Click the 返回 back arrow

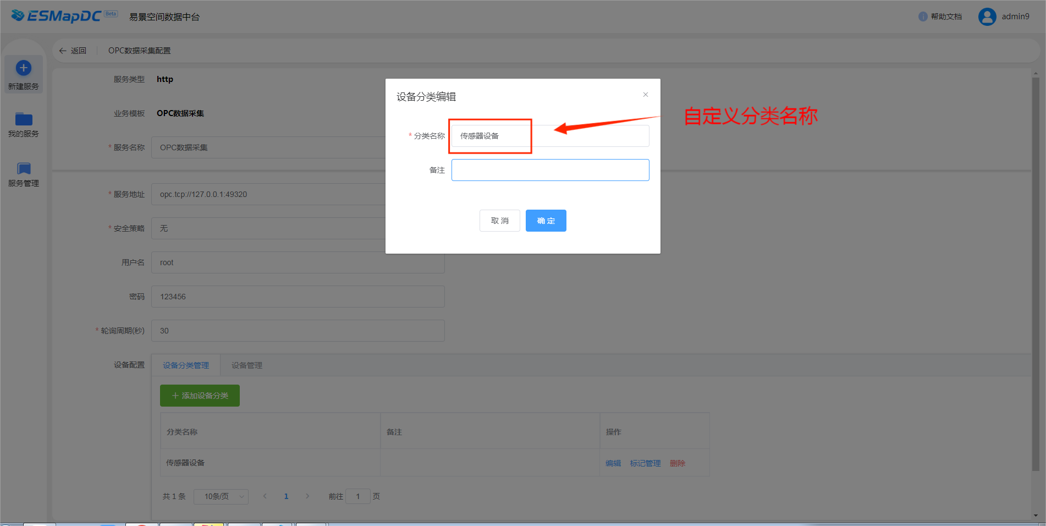tap(63, 51)
